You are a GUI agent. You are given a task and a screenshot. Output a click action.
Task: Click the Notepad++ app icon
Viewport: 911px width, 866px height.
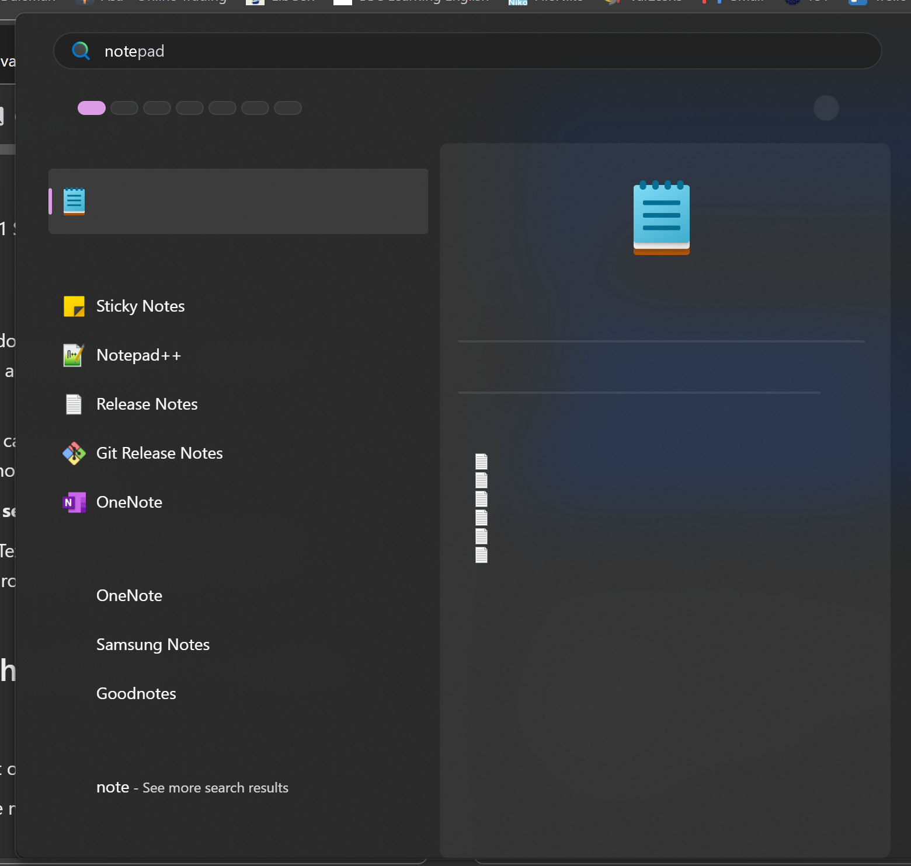(74, 355)
